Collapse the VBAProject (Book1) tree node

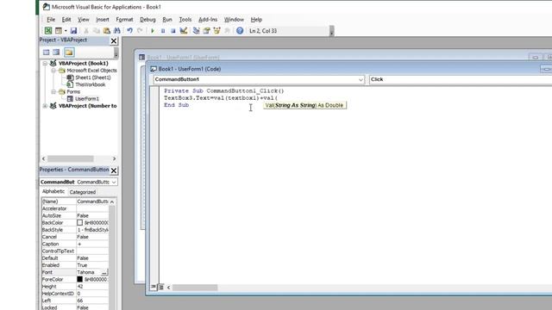[x=45, y=64]
